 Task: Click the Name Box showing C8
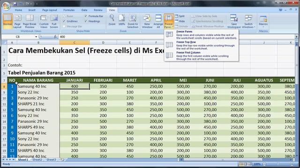tap(18, 36)
